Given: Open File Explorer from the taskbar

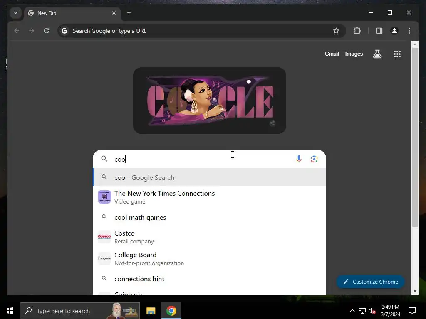Looking at the screenshot, I should (151, 311).
